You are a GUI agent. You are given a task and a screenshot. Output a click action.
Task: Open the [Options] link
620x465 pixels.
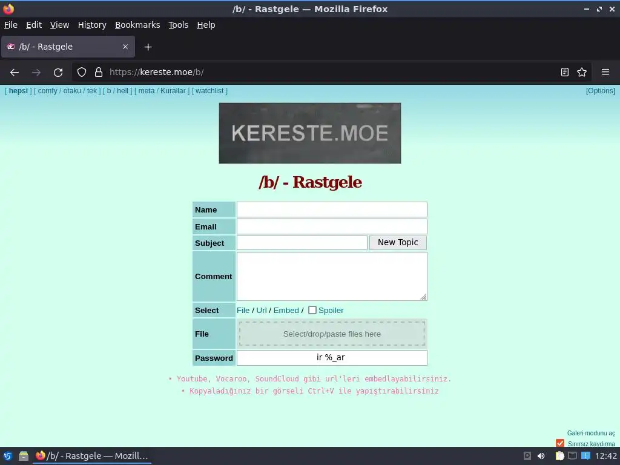point(600,91)
